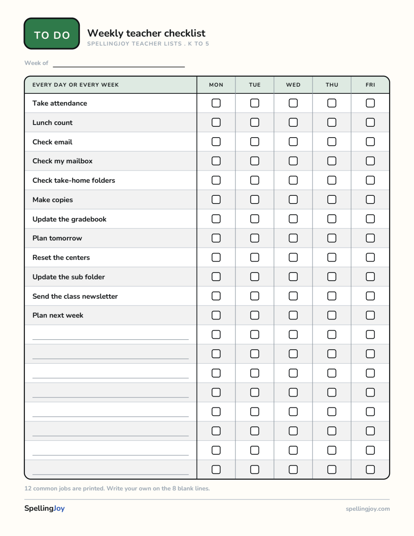Tick Check take-home folders on Friday

tap(370, 180)
